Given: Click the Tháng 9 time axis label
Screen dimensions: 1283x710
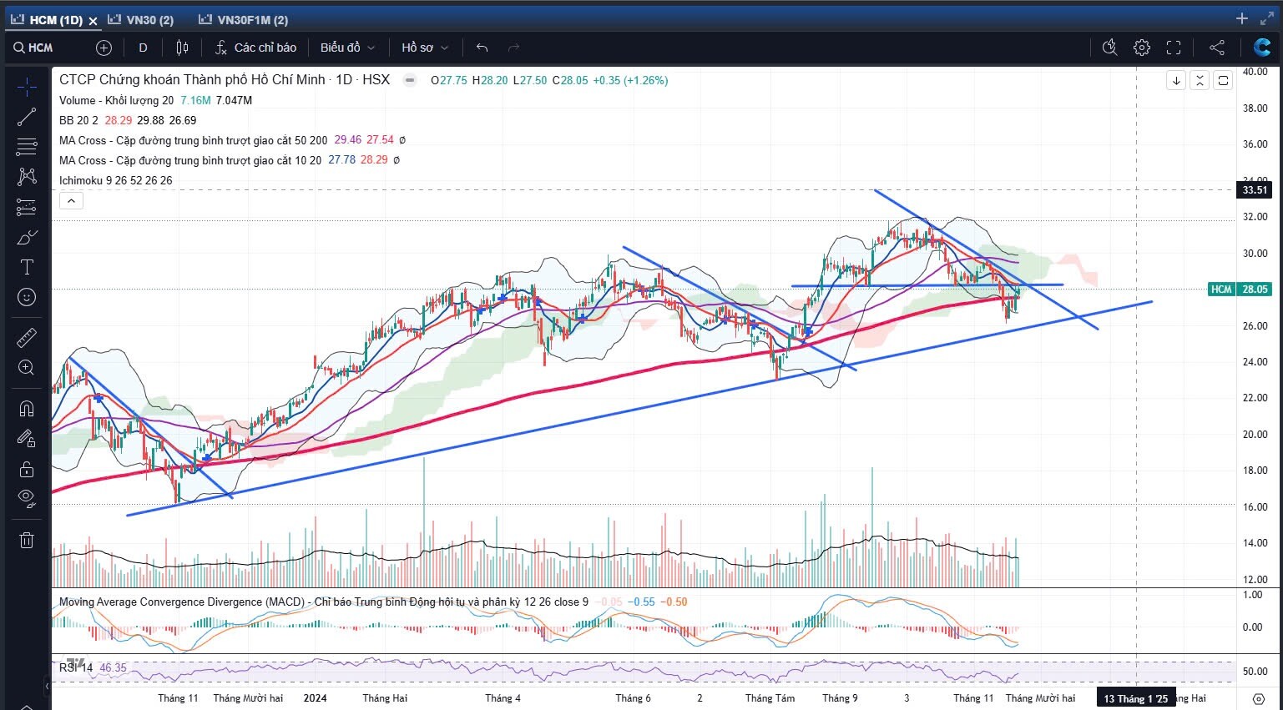Looking at the screenshot, I should pyautogui.click(x=840, y=698).
